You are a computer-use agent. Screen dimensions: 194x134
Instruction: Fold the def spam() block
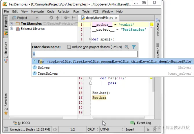coord(91,39)
